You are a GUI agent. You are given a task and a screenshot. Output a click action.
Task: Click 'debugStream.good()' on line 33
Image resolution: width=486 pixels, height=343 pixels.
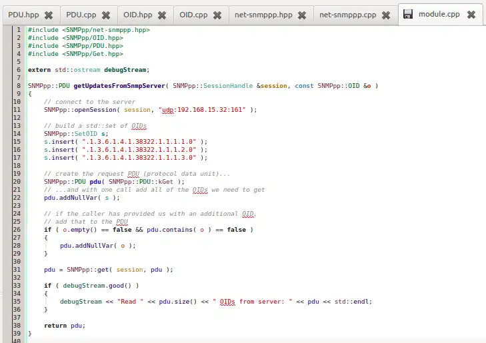[x=97, y=286]
